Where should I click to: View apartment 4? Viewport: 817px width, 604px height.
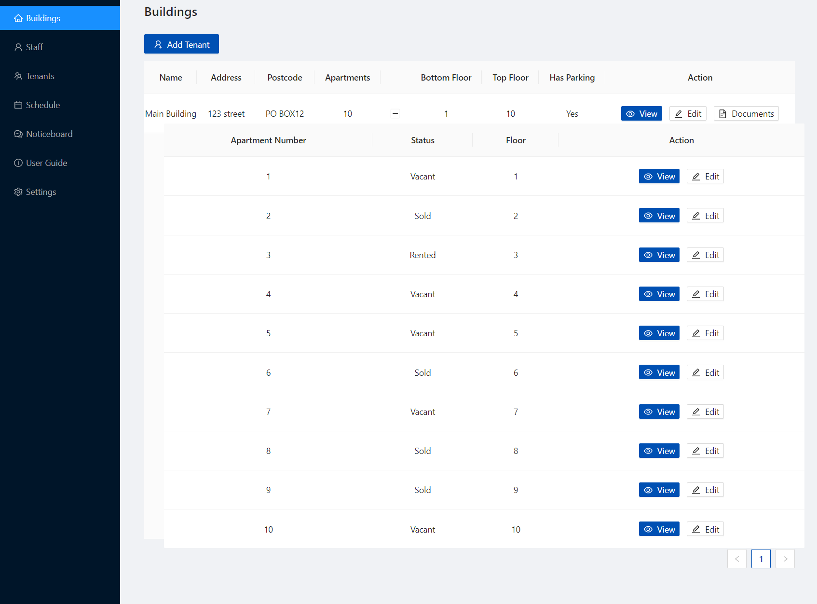point(659,294)
